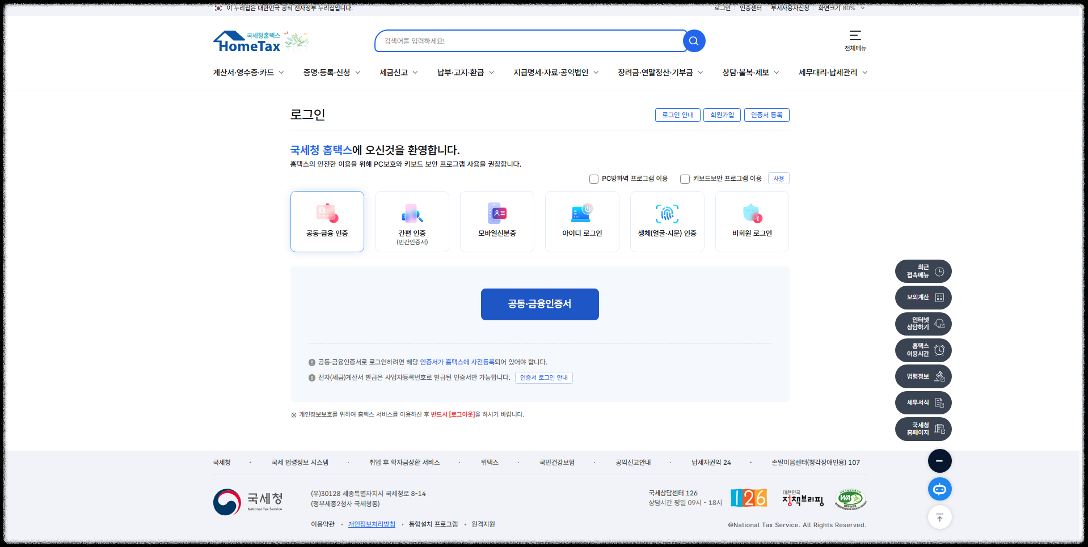Expand 지급명세·자료·공익법인 menu
1088x547 pixels.
point(556,73)
